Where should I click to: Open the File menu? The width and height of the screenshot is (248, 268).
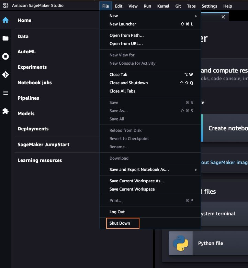tap(105, 6)
